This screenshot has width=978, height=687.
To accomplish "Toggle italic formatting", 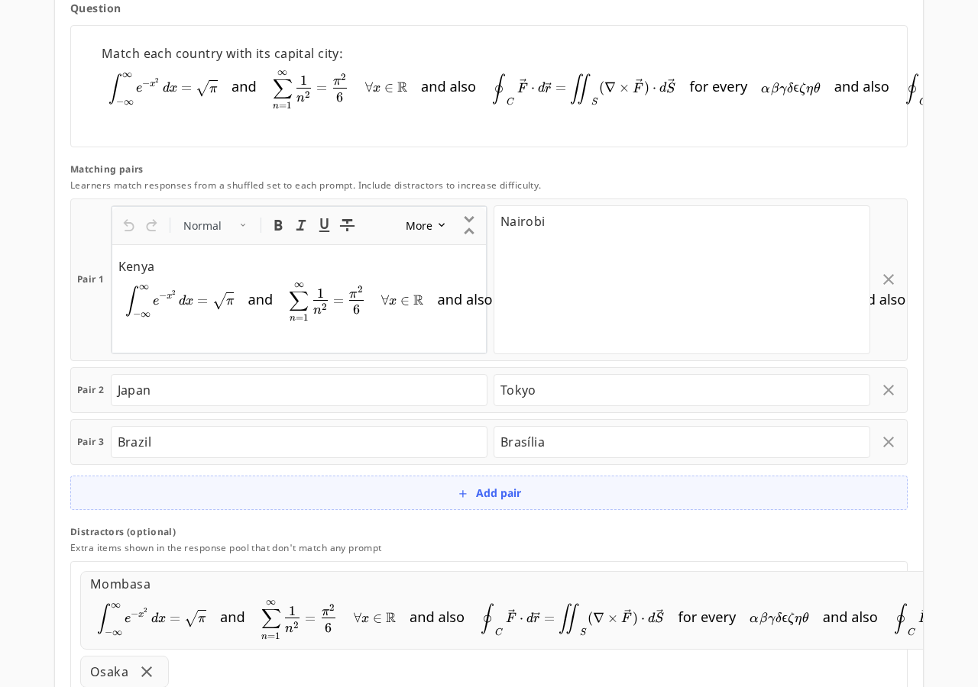I will pyautogui.click(x=301, y=225).
